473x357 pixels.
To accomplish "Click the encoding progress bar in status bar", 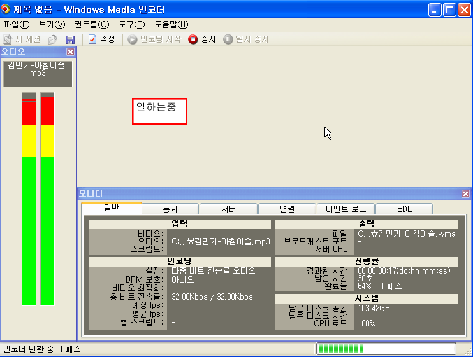I will click(x=386, y=349).
